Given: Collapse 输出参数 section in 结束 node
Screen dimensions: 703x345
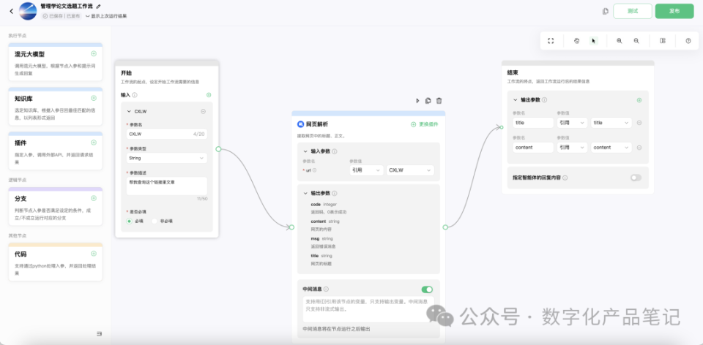Looking at the screenshot, I should coord(516,100).
